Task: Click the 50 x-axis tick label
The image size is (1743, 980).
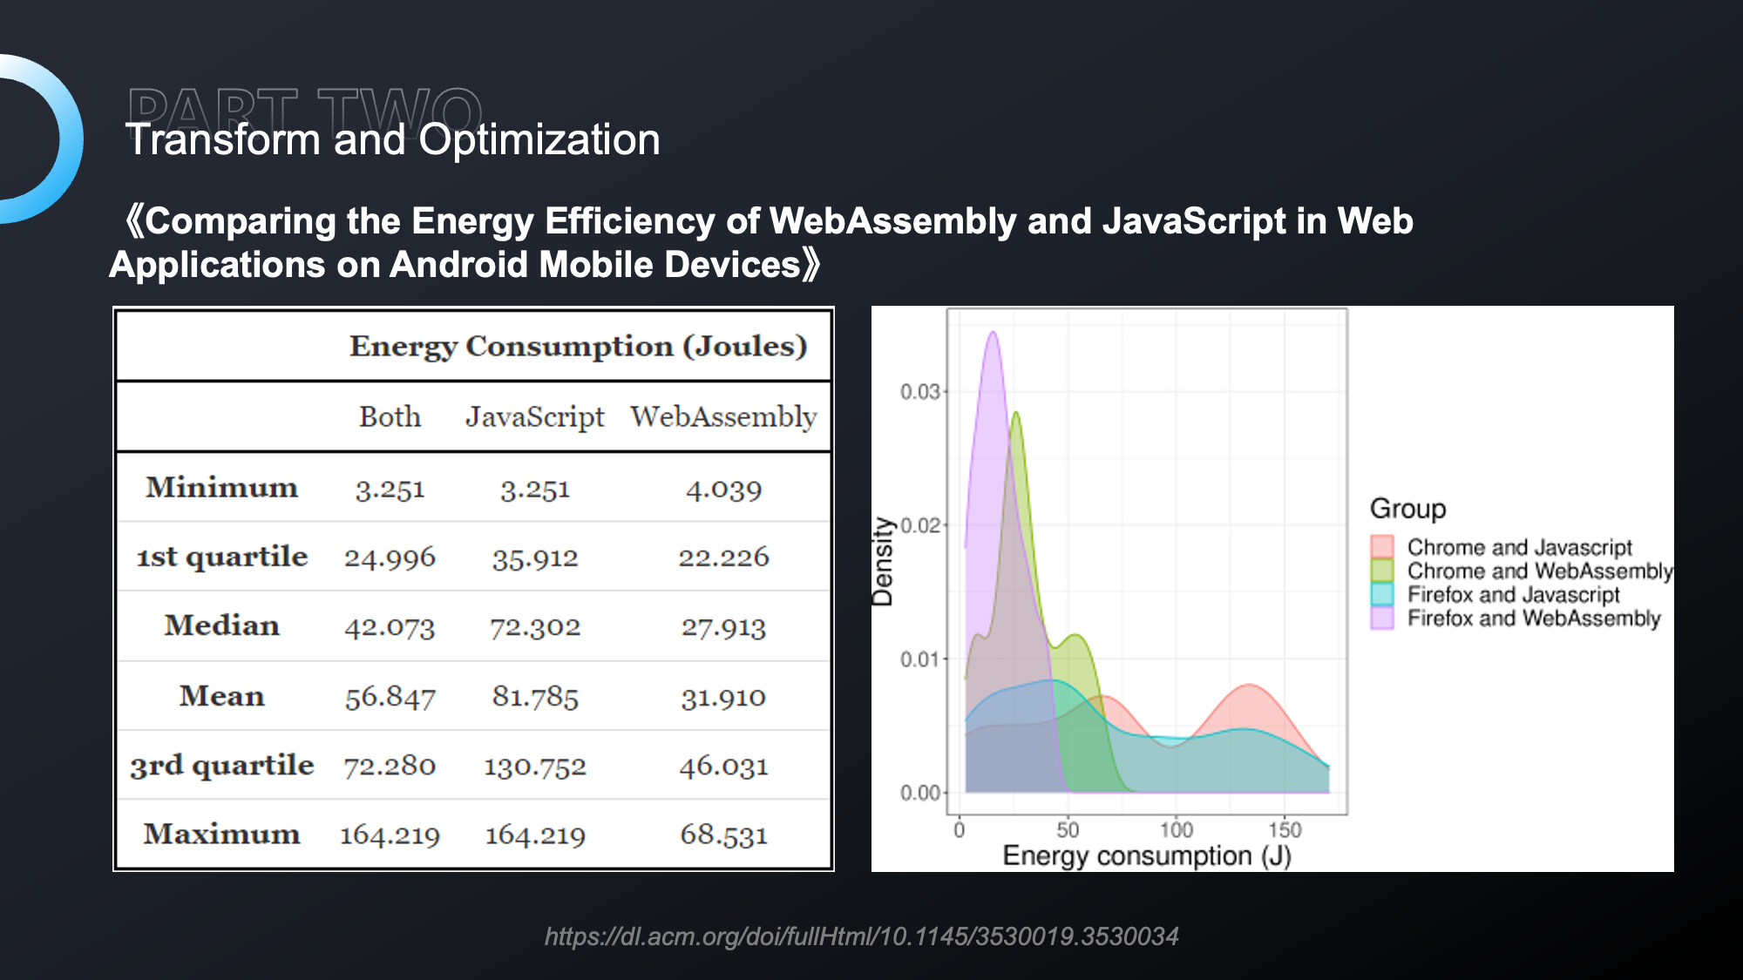Action: pyautogui.click(x=1068, y=830)
